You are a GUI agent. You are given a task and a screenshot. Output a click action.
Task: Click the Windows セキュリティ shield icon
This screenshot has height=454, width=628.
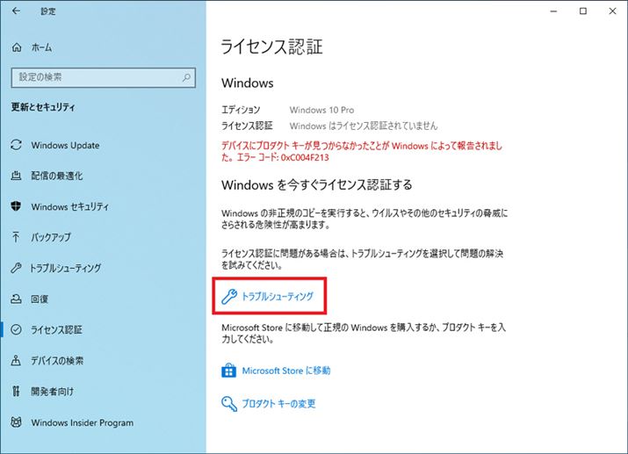[x=16, y=206]
